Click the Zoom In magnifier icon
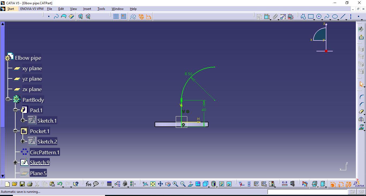The width and height of the screenshot is (366, 196). tap(175, 184)
